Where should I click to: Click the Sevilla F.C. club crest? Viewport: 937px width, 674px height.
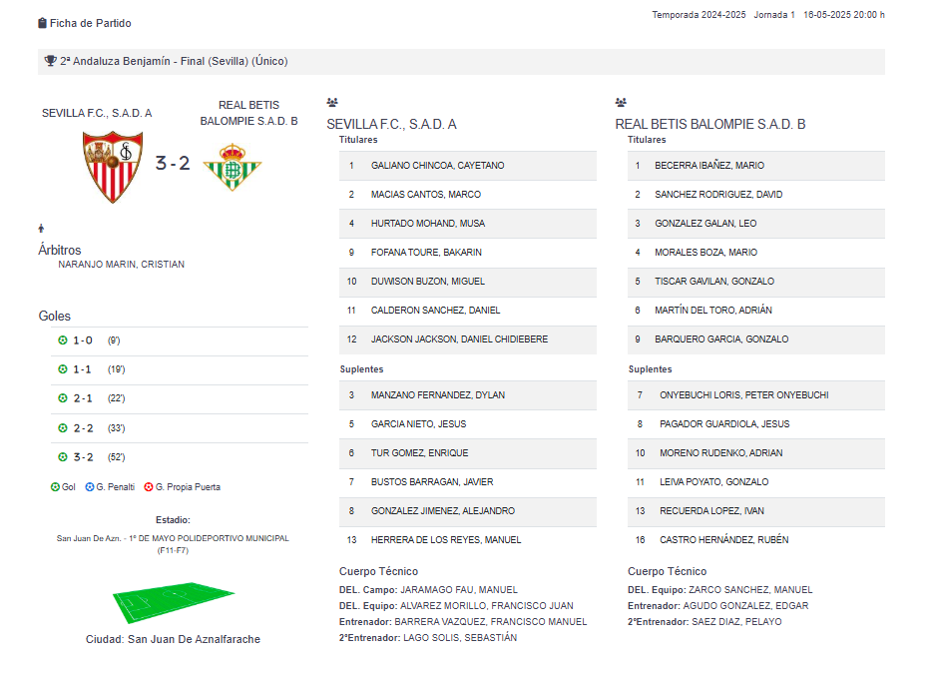(x=113, y=167)
